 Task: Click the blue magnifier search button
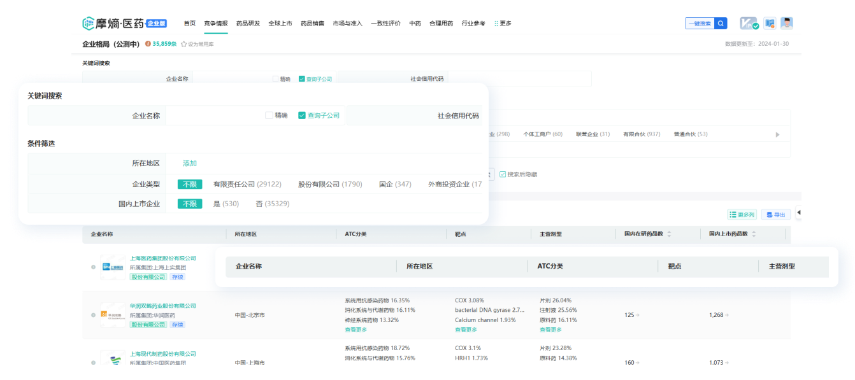721,24
